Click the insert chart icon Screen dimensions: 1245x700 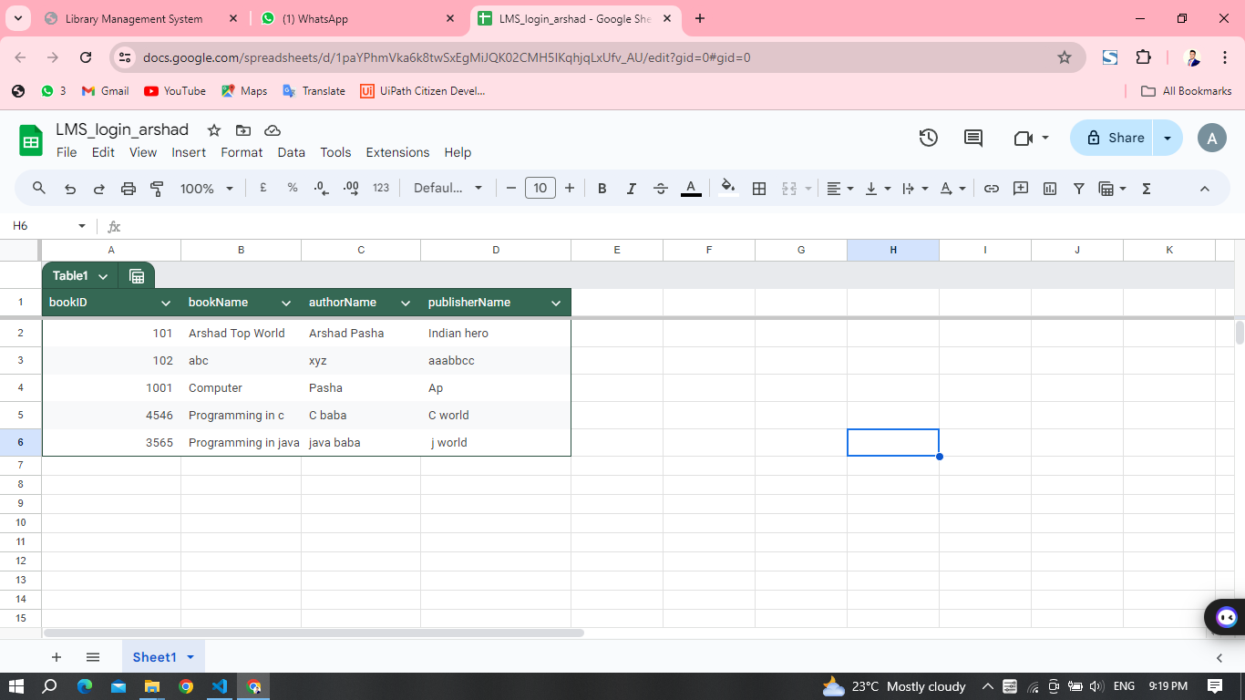(x=1050, y=189)
